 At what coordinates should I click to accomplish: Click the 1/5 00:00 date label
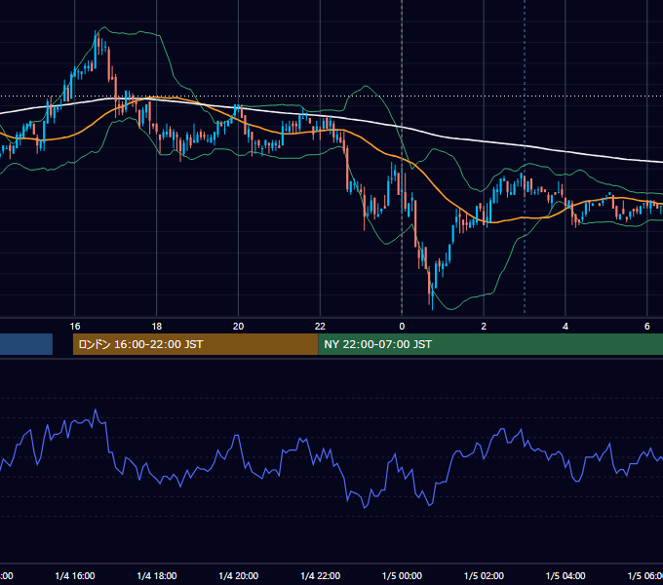pos(402,576)
